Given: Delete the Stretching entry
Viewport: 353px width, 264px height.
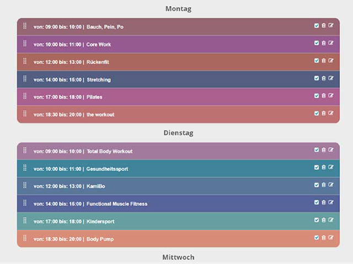Looking at the screenshot, I should coord(324,78).
